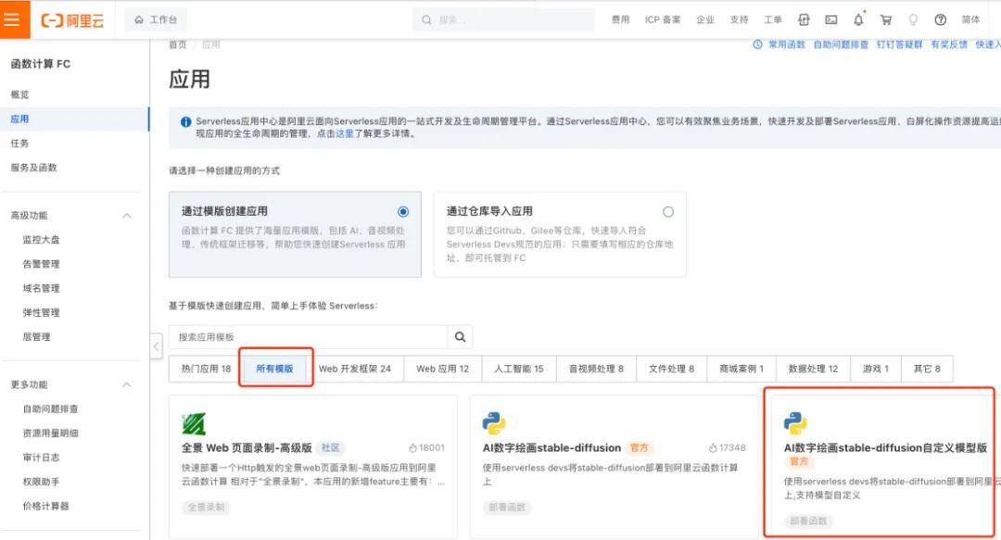Open 层管理 in sidebar
The image size is (1001, 540).
click(x=36, y=336)
